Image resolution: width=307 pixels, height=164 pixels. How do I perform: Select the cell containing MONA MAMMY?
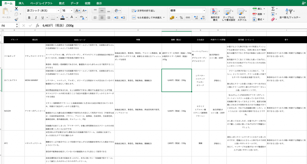pos(35,80)
